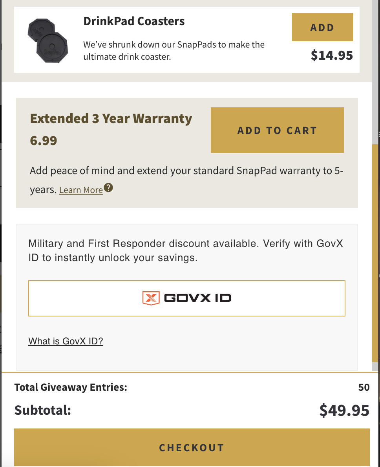Add DrinkPad Coasters to the order
This screenshot has width=380, height=467.
tap(322, 27)
